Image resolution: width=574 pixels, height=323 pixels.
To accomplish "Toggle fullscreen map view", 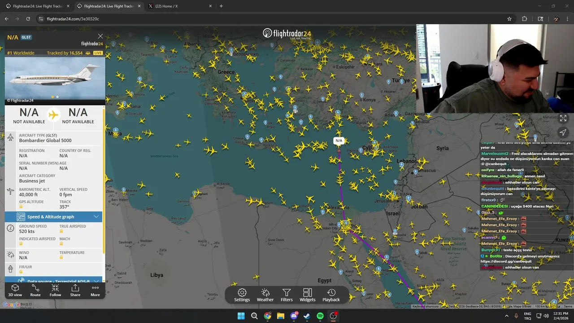I will [x=563, y=118].
